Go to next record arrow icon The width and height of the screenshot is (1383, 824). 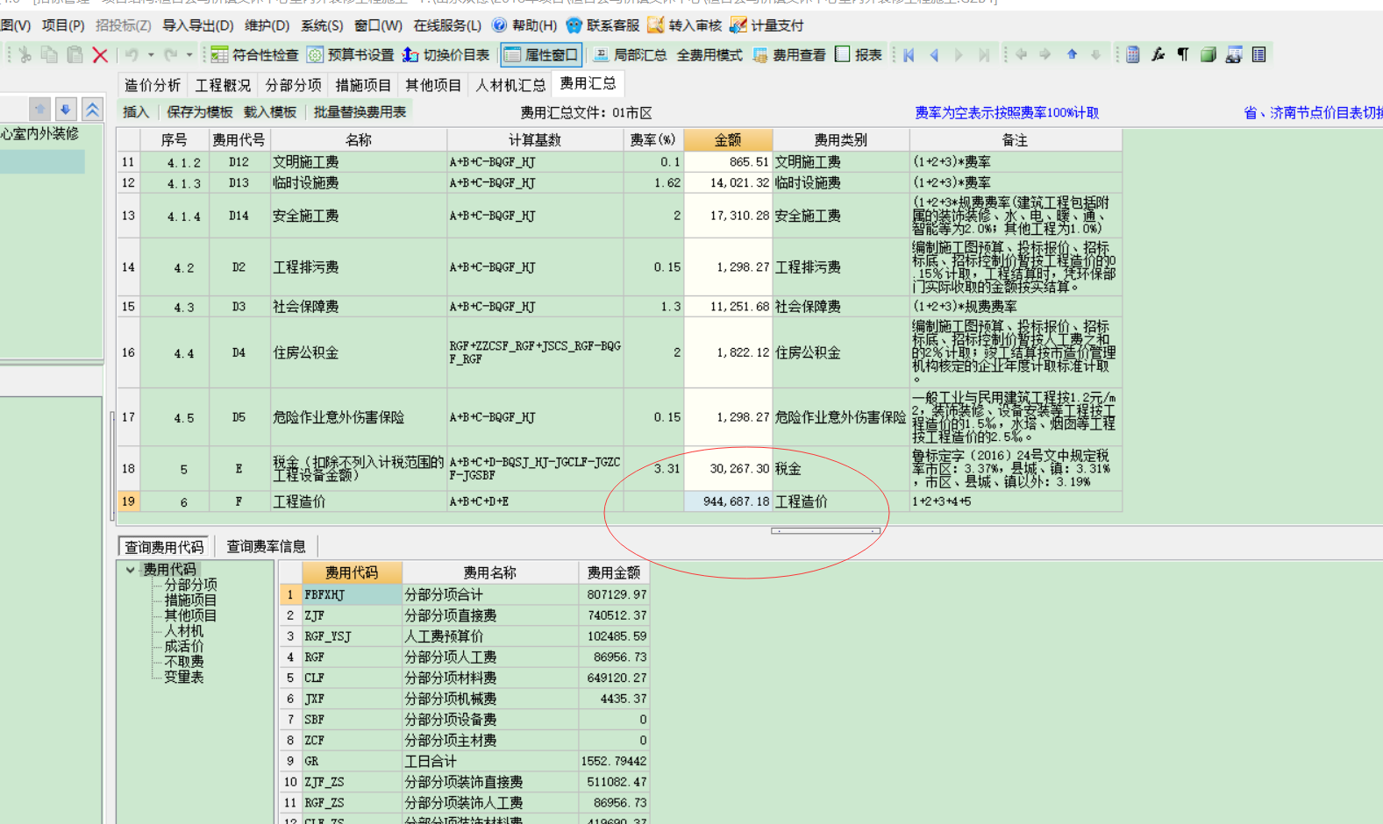(x=959, y=55)
